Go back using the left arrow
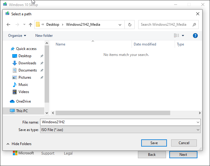The height and width of the screenshot is (166, 210). click(8, 25)
